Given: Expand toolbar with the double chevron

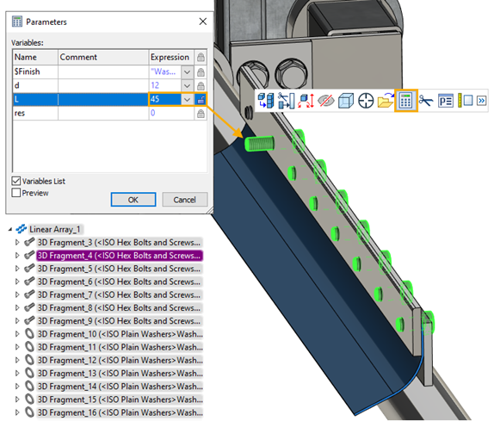Looking at the screenshot, I should click(x=481, y=101).
